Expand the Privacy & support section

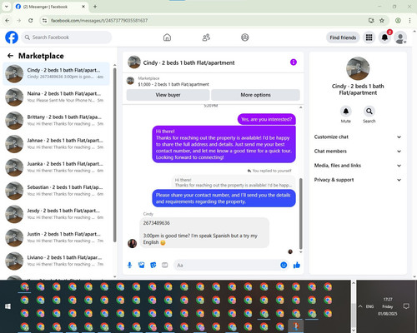[x=358, y=180]
